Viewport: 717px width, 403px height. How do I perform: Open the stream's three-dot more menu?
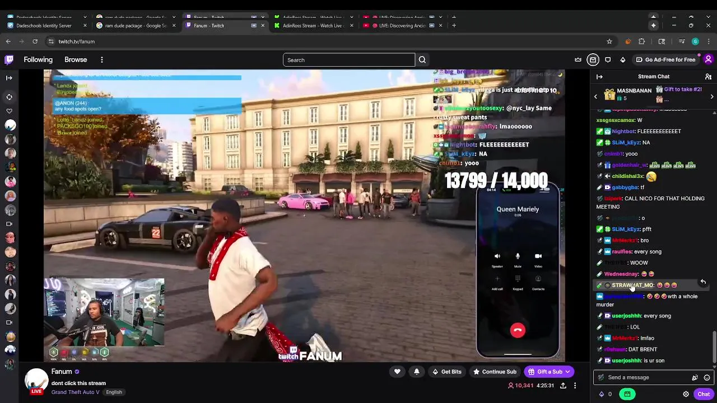click(575, 386)
